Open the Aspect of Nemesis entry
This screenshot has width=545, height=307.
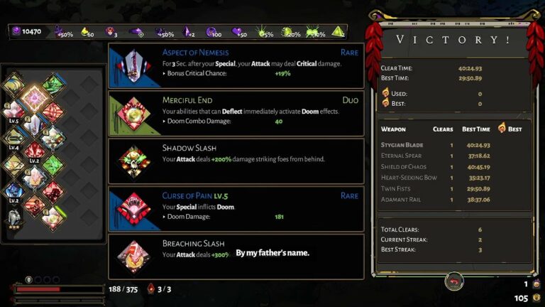click(236, 66)
